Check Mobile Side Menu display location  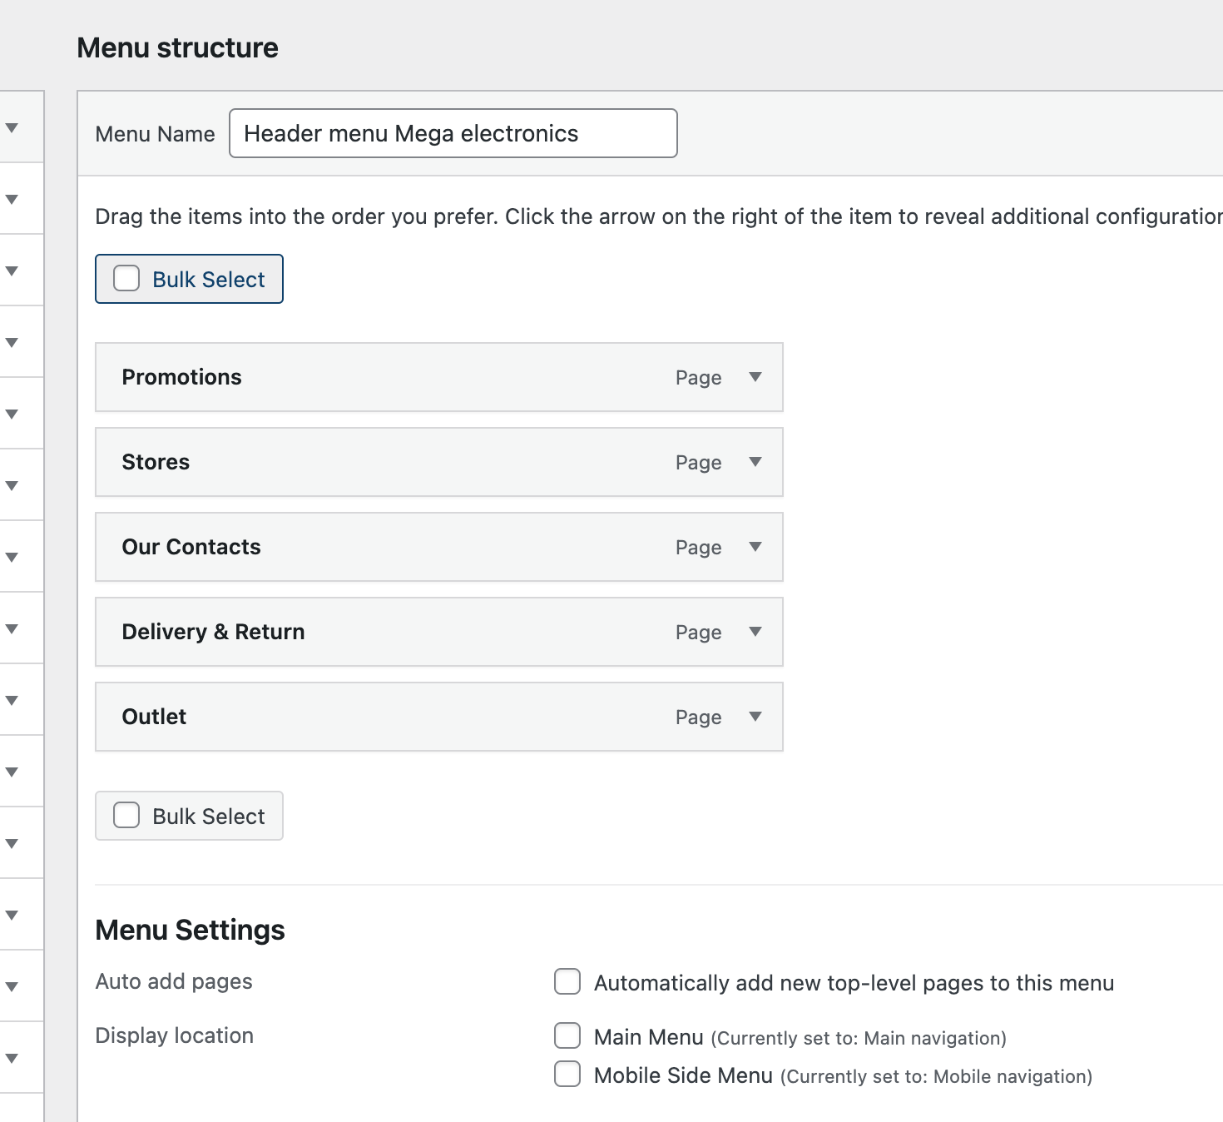567,1075
